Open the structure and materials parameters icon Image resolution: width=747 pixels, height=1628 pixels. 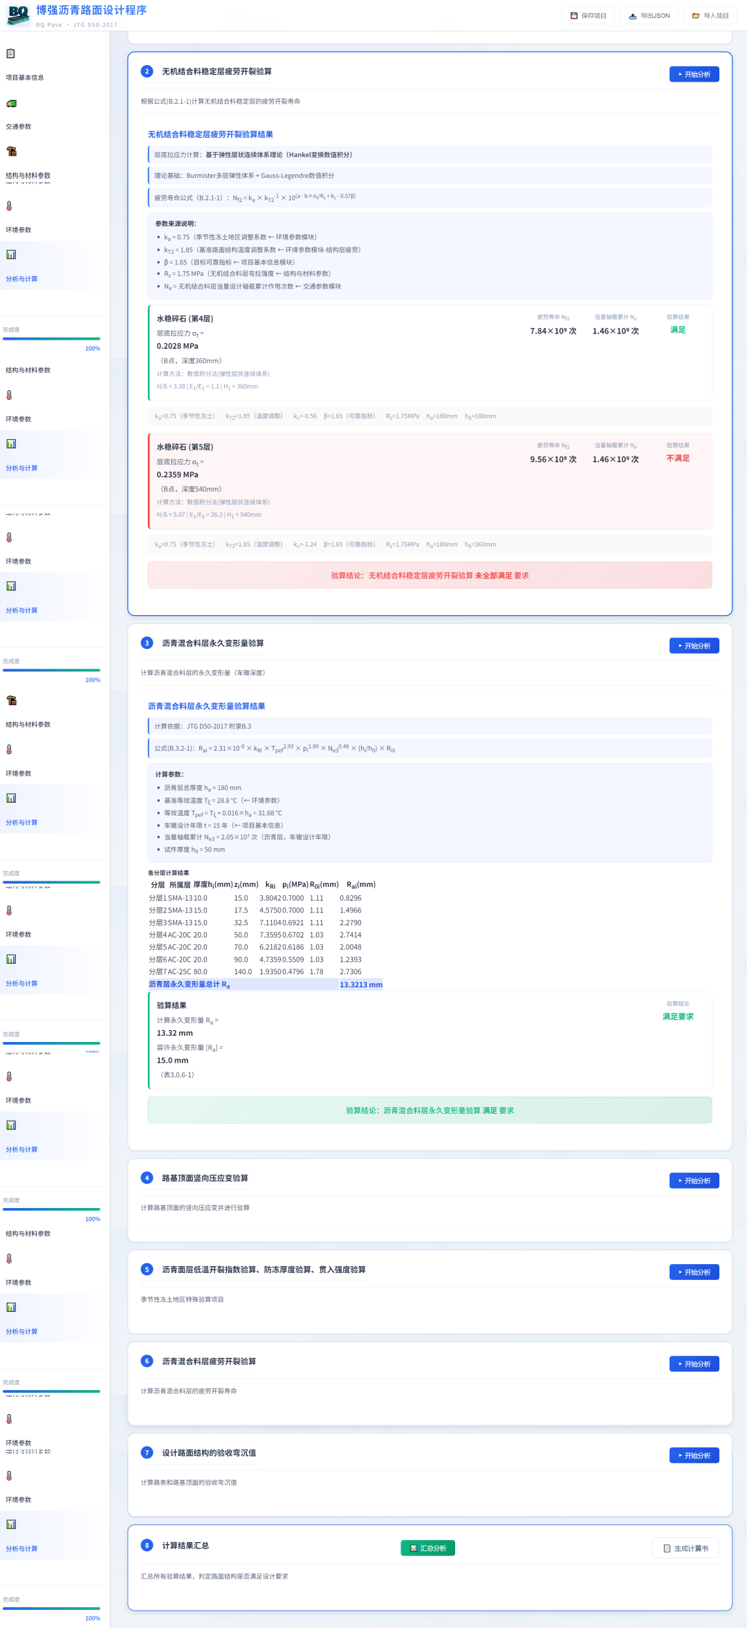tap(11, 152)
